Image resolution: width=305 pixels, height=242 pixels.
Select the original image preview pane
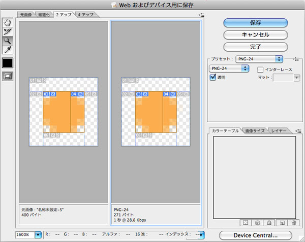64,112
